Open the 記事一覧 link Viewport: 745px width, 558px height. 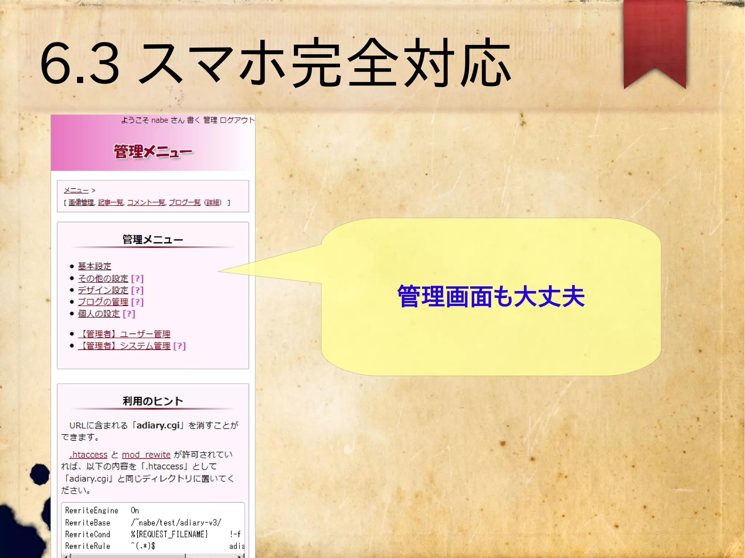pyautogui.click(x=111, y=202)
